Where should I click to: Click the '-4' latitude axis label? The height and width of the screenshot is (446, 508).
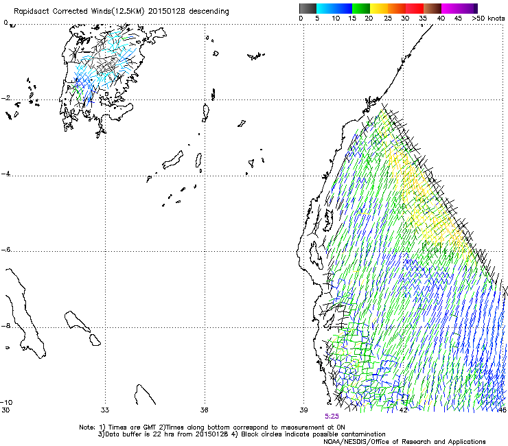pos(5,174)
